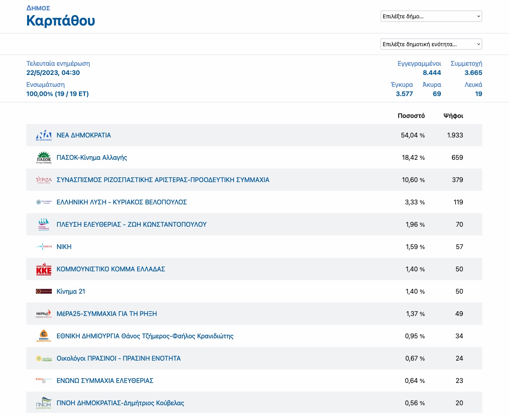Open ΠΛΕΥΣΗ ΕΛΕΥΘΕΡΙΑΣ - ΖΩΗ ΚΩΝΣΤΑΝΤΟΠΟΥΛΟΥ link
The width and height of the screenshot is (509, 416).
pyautogui.click(x=132, y=224)
